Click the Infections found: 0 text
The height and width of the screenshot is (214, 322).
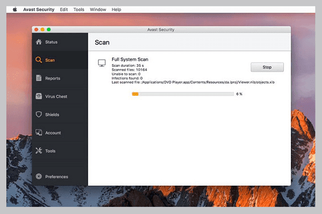pos(127,78)
